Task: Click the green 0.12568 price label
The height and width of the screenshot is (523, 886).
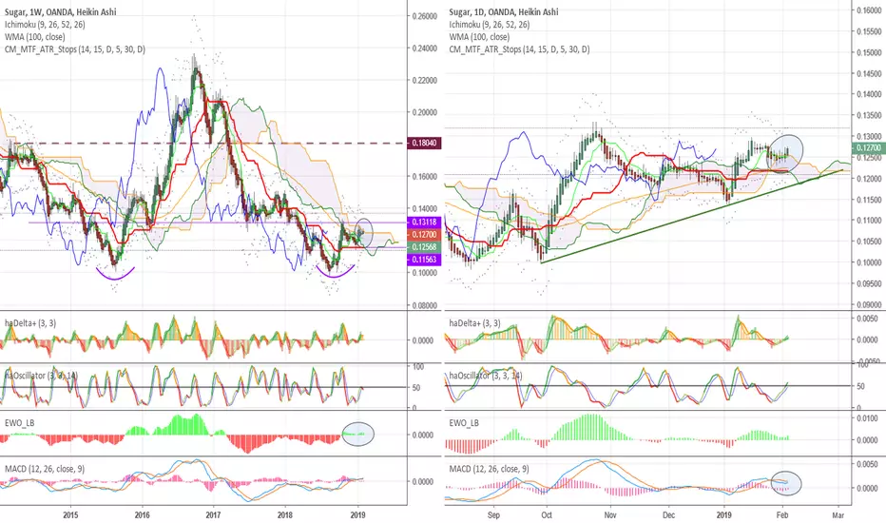Action: [x=424, y=247]
